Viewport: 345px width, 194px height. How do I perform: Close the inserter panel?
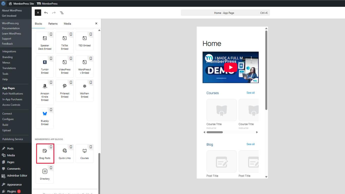pos(96,23)
